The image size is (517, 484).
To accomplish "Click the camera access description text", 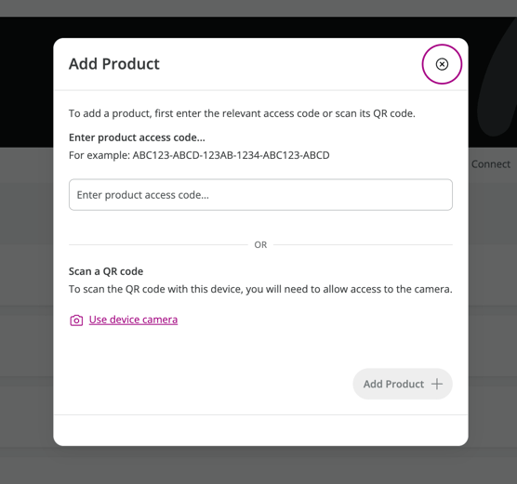I will click(x=260, y=289).
